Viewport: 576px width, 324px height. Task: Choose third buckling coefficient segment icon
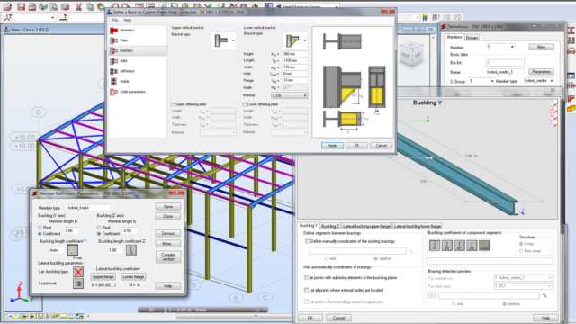tap(460, 246)
